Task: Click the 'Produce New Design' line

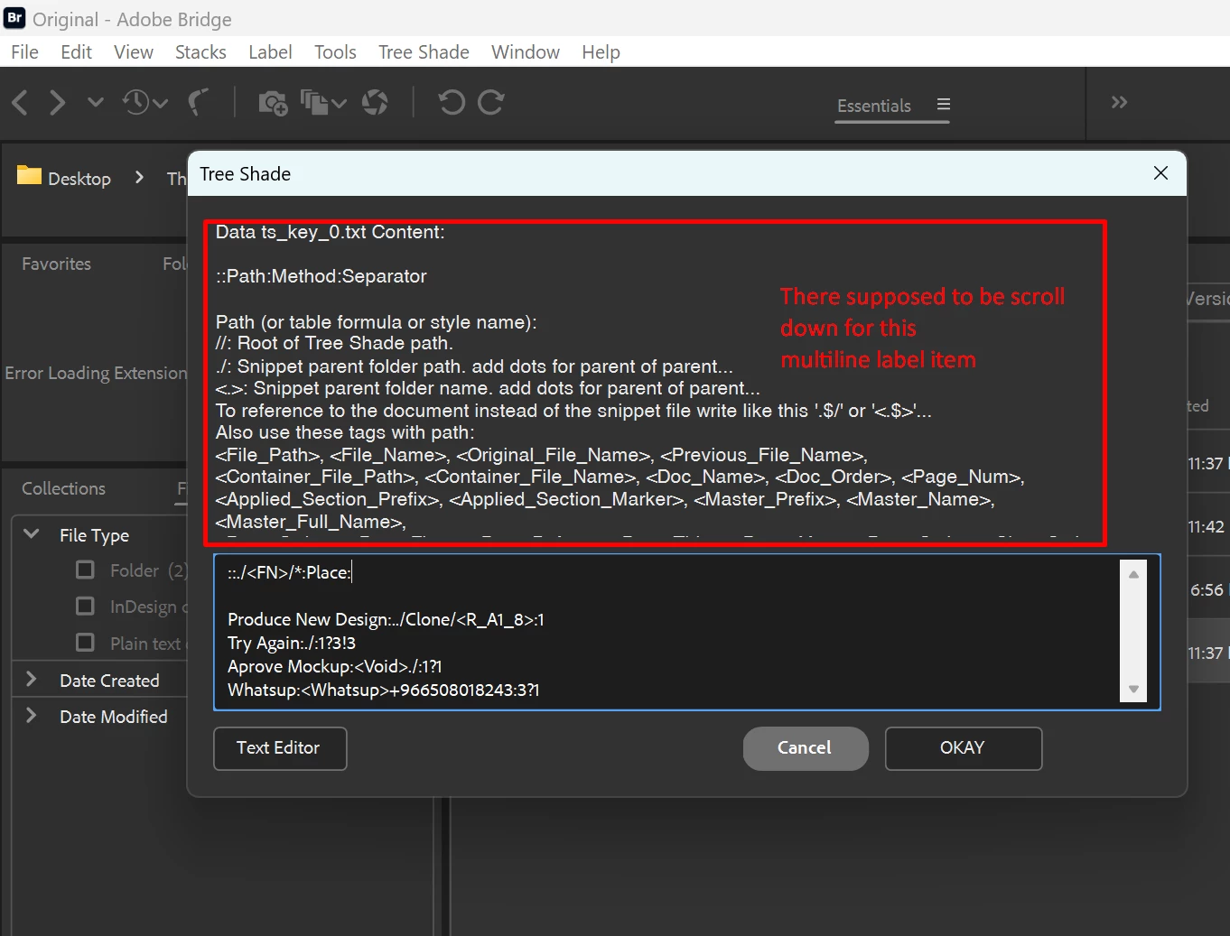Action: pos(386,620)
